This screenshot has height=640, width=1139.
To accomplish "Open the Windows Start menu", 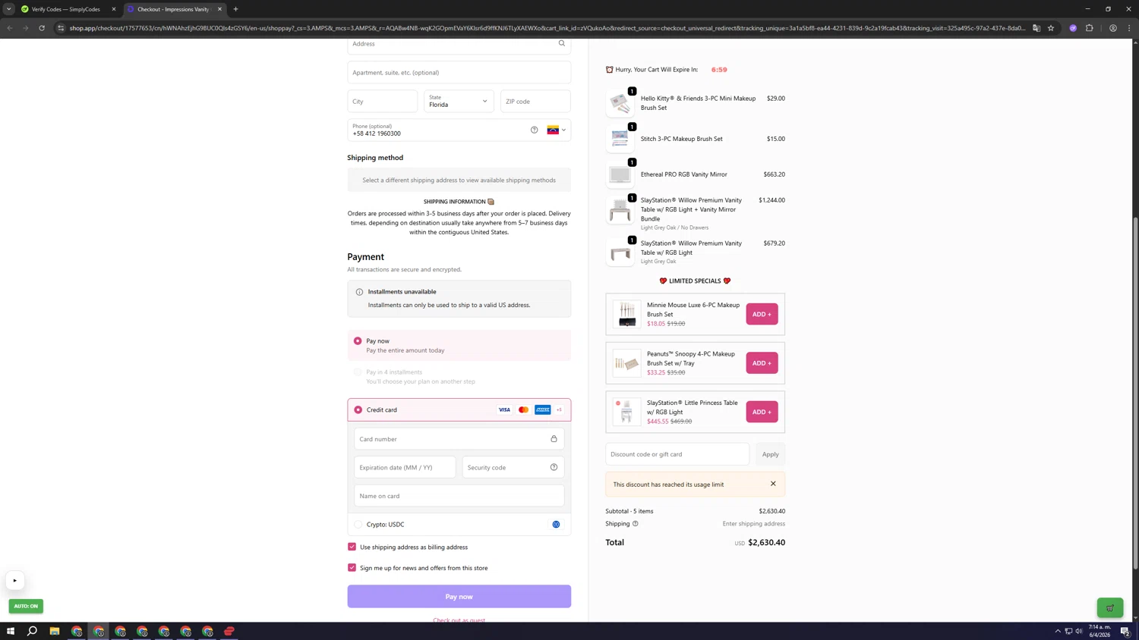I will pos(11,631).
